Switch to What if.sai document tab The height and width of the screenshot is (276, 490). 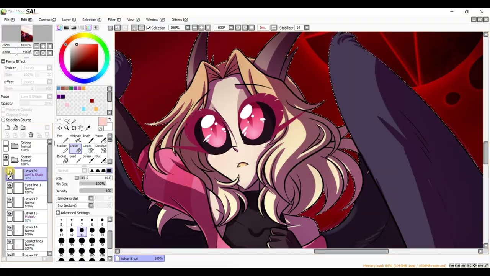(x=139, y=258)
